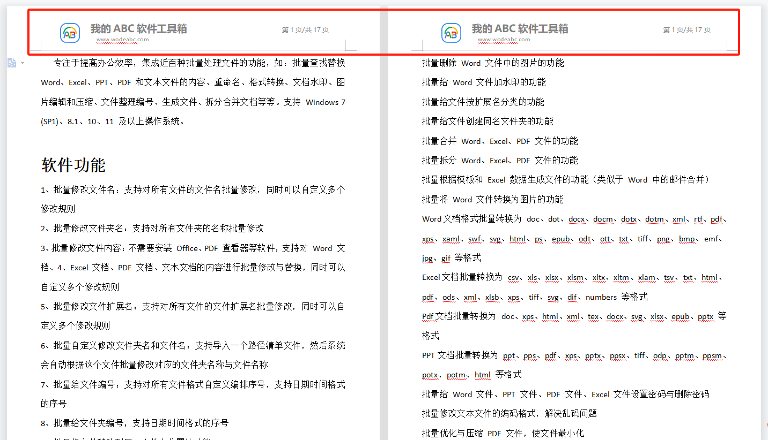
Task: Click the word Windows 7 in the intro paragraph
Action: pos(325,102)
